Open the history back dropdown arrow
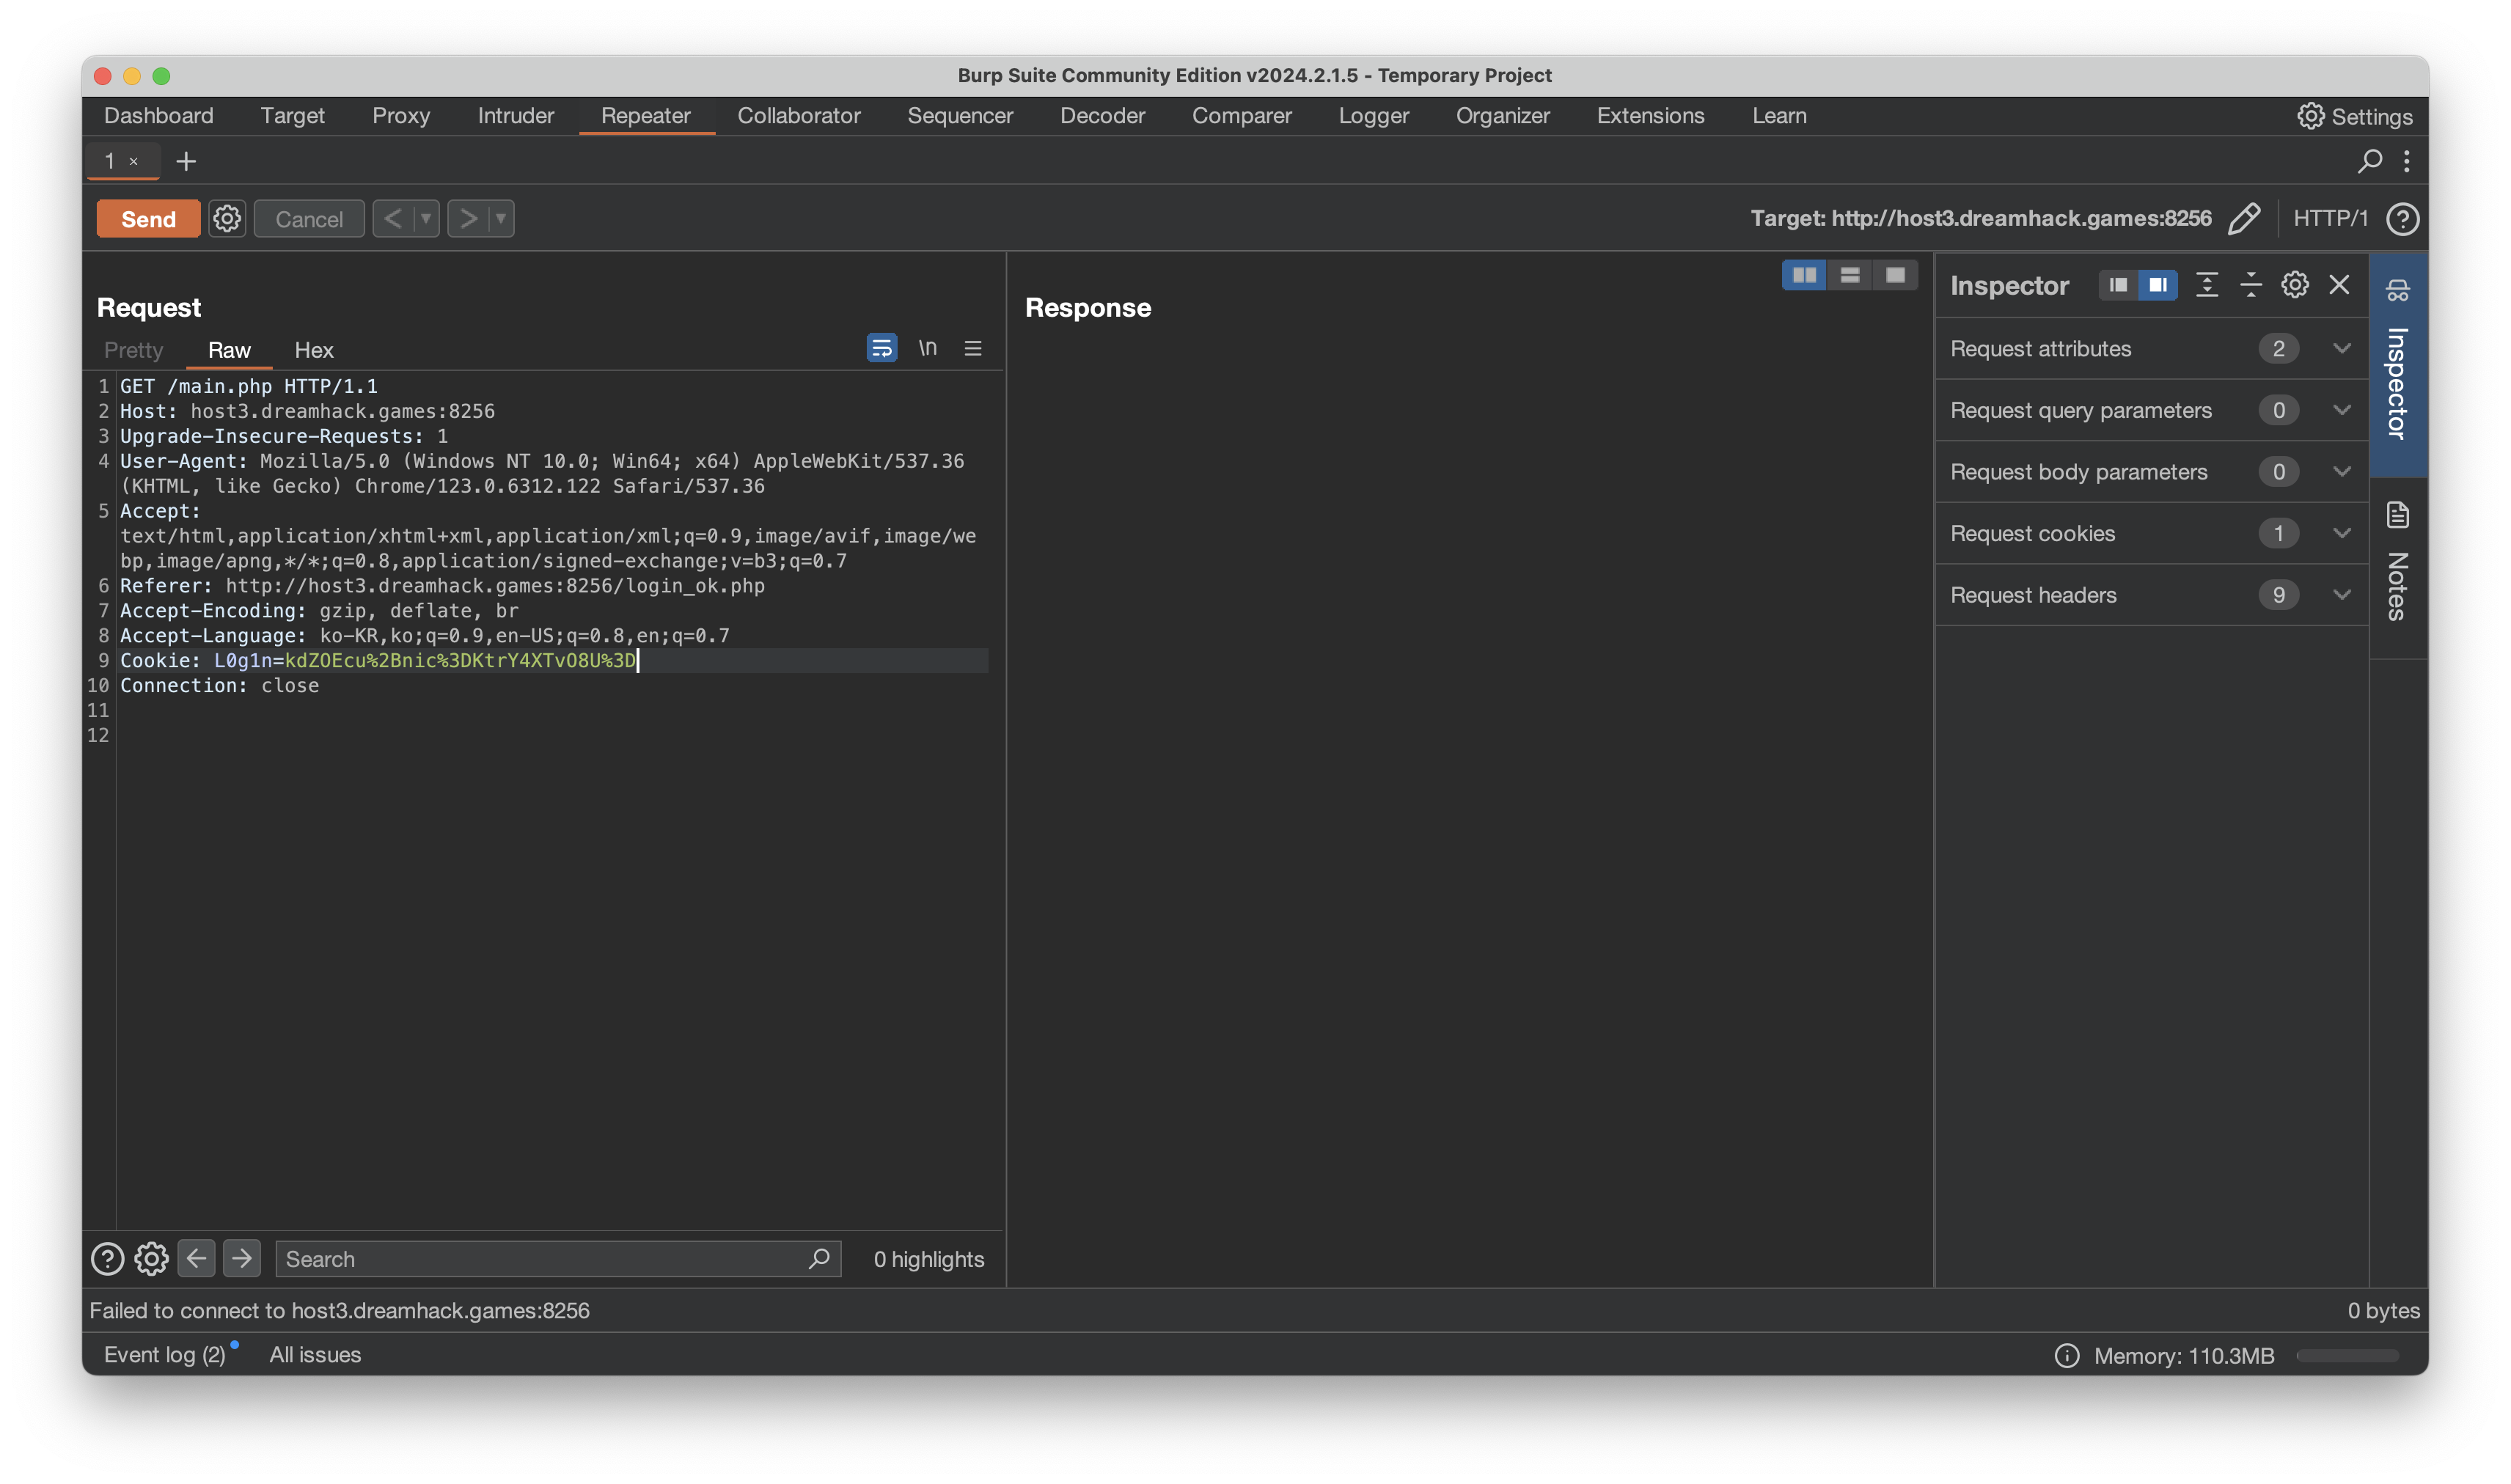The height and width of the screenshot is (1484, 2511). coord(426,218)
